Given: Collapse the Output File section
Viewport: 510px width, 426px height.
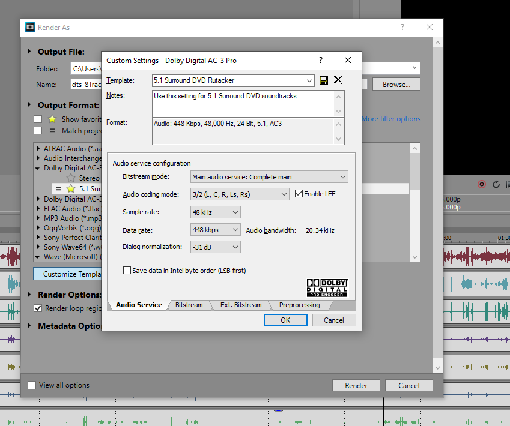Looking at the screenshot, I should pyautogui.click(x=29, y=52).
